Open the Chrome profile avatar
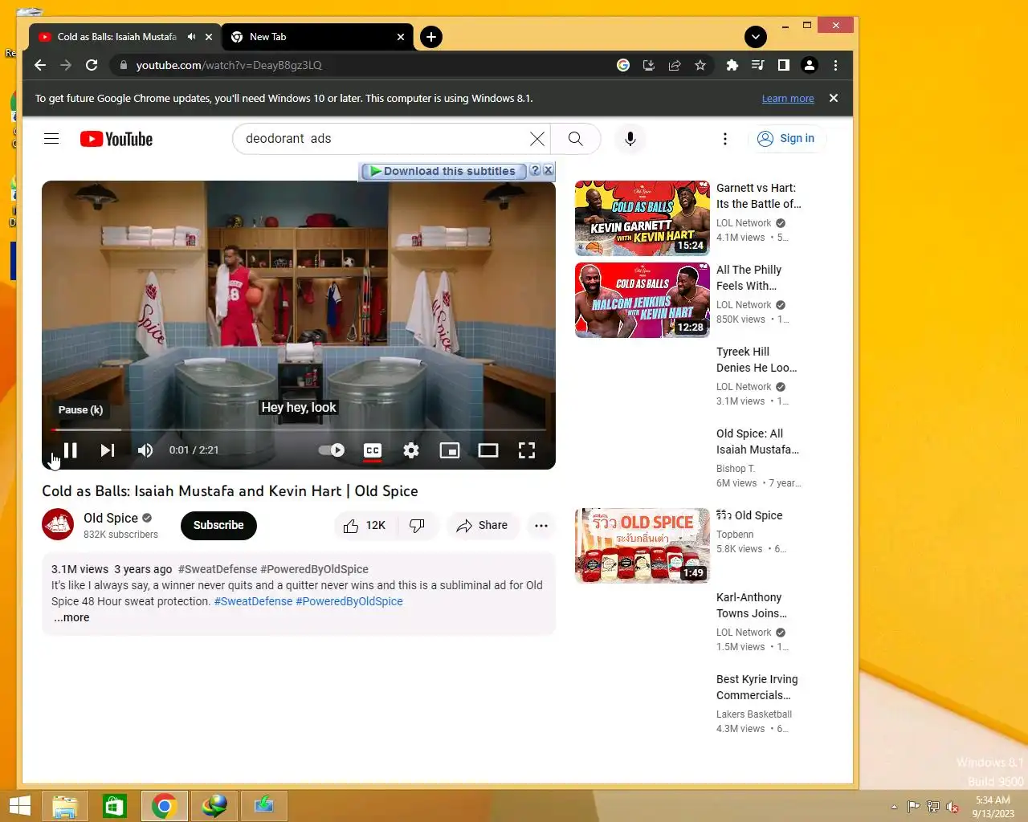This screenshot has height=822, width=1028. [x=810, y=65]
